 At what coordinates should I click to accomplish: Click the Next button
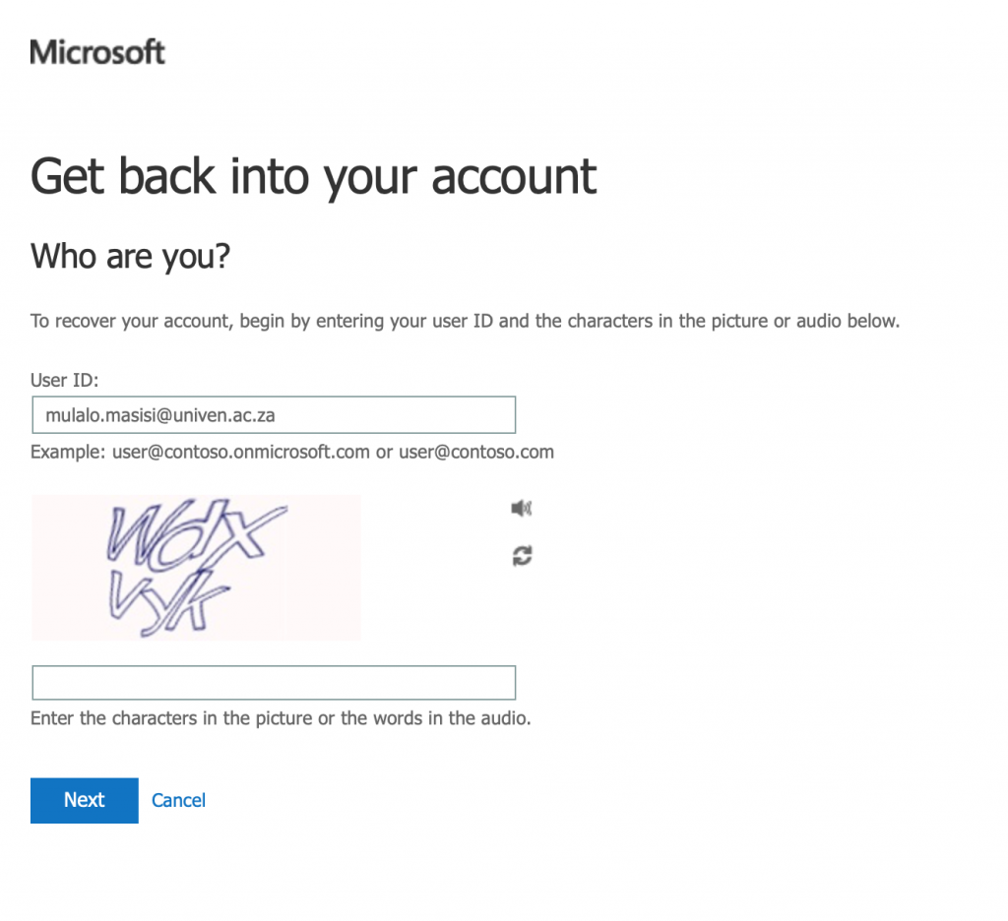[85, 800]
